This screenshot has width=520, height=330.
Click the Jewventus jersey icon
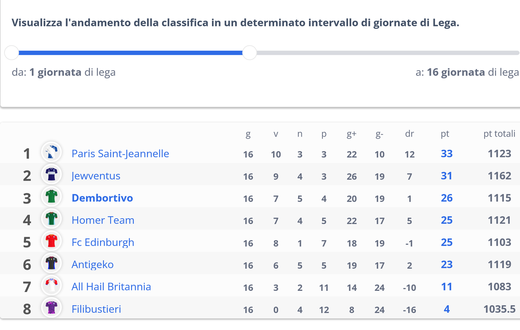point(52,175)
